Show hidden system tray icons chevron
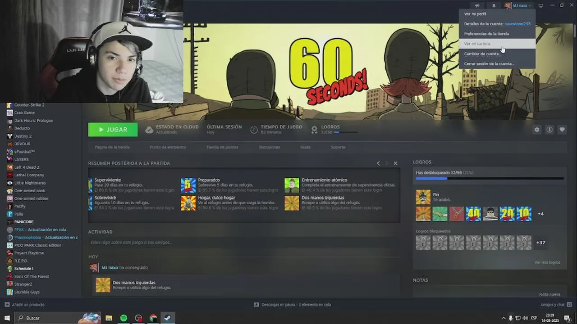The height and width of the screenshot is (324, 577). (503, 318)
